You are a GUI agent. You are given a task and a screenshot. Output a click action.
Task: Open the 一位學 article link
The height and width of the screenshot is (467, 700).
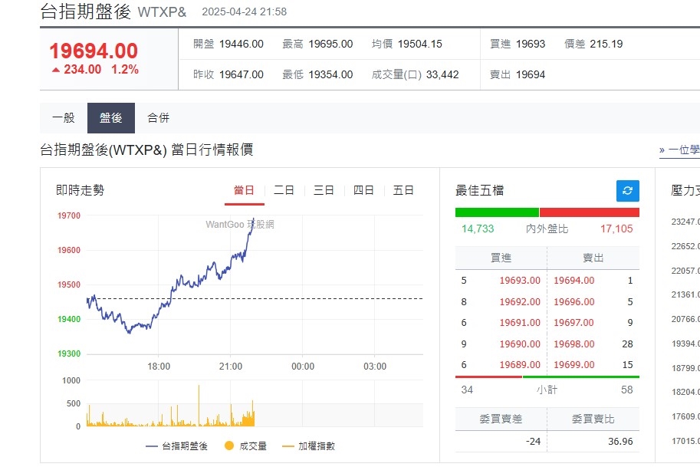pos(682,151)
